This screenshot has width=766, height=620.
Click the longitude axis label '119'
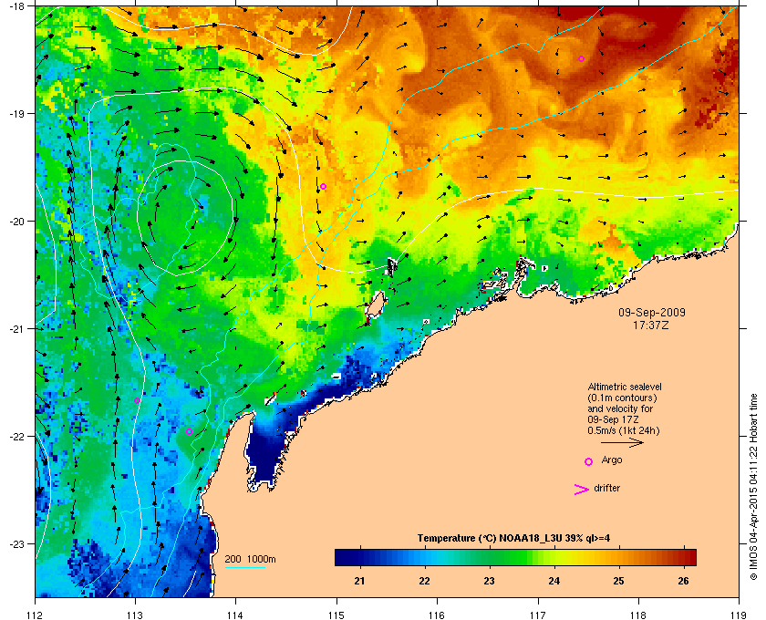[740, 615]
